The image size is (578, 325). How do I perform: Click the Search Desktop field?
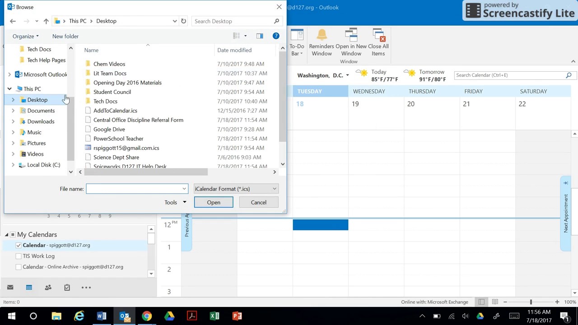point(233,21)
